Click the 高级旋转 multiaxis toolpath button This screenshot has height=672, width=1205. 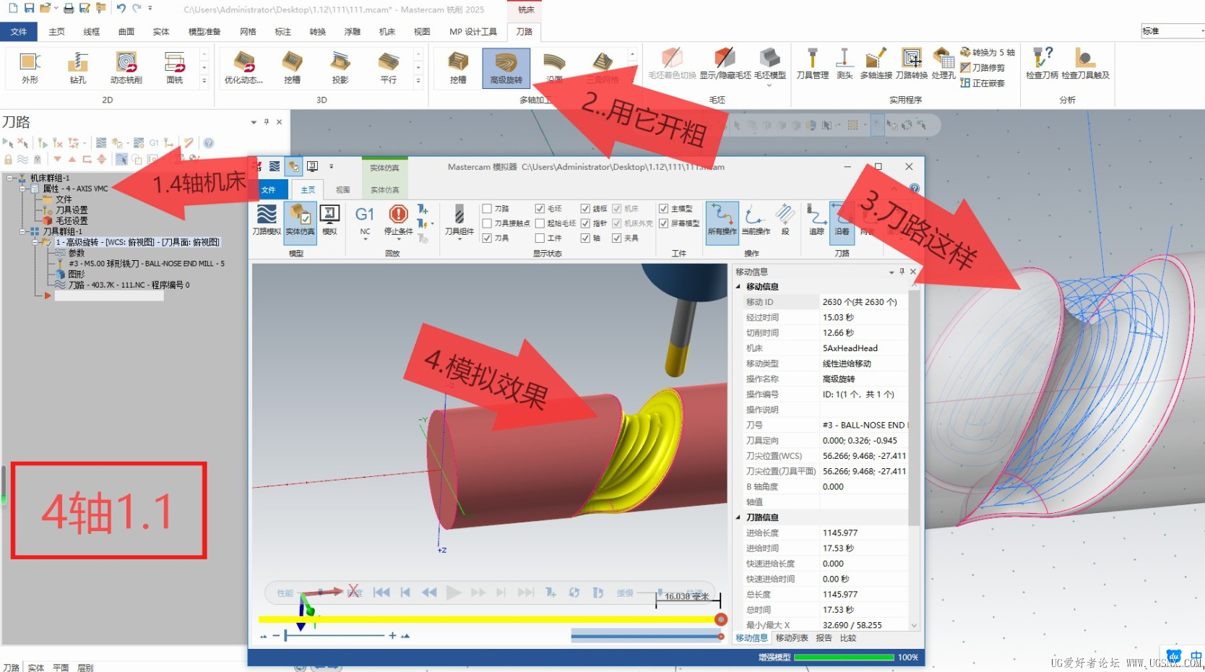point(506,68)
